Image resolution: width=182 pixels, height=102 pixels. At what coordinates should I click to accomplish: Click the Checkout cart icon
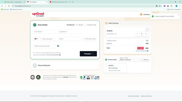[141, 14]
